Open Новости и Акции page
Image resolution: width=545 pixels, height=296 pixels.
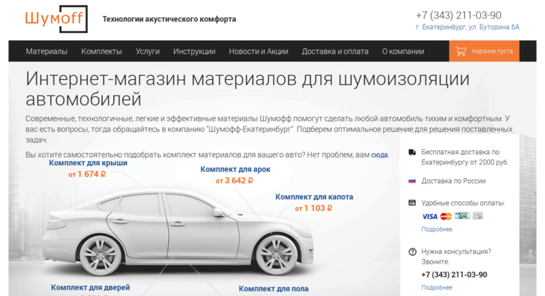tap(259, 51)
